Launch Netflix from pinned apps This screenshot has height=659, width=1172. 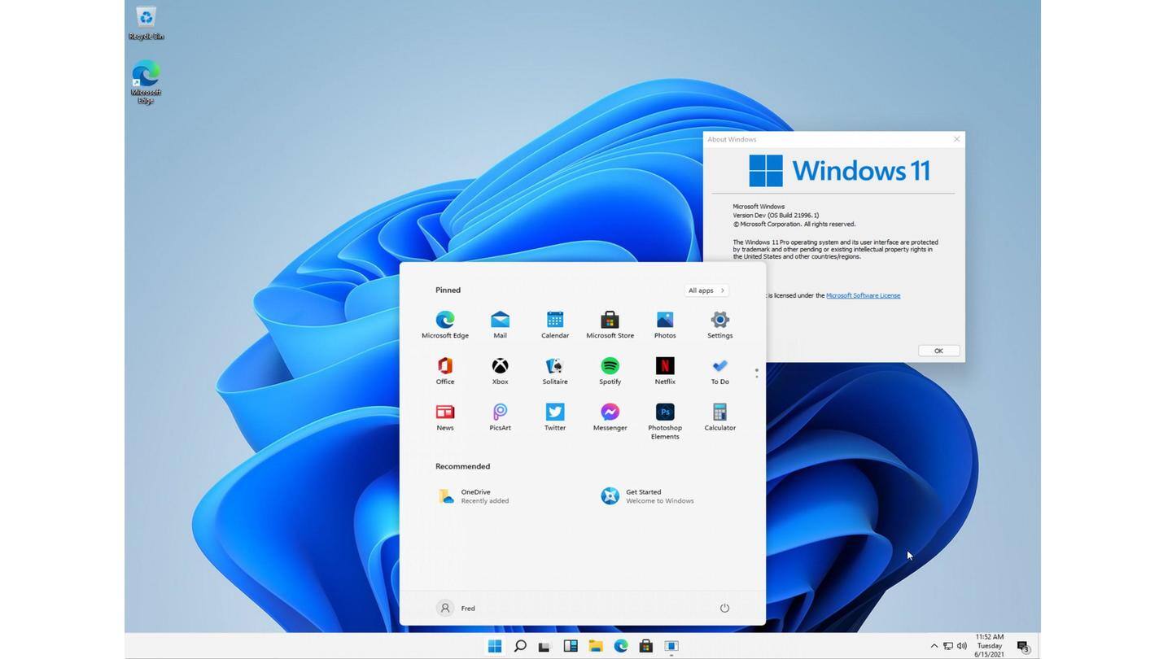click(665, 371)
